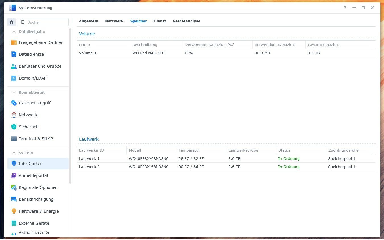The height and width of the screenshot is (240, 384).
Task: Click the 80.3 MB used capacity value
Action: click(x=262, y=53)
